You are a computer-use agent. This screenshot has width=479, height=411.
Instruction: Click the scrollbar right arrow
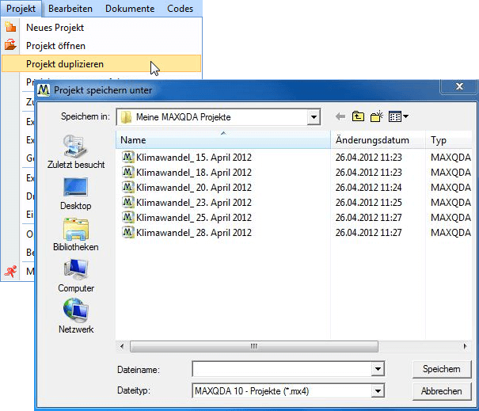[x=465, y=346]
